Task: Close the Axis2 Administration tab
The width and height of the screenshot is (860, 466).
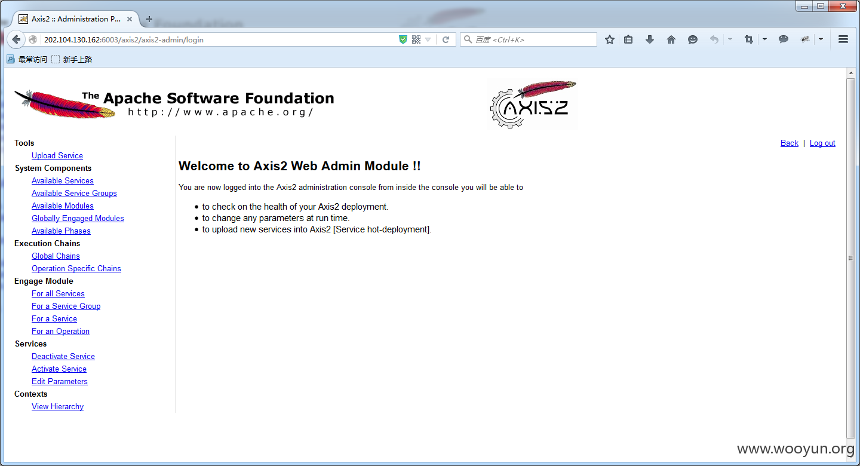Action: click(x=130, y=19)
